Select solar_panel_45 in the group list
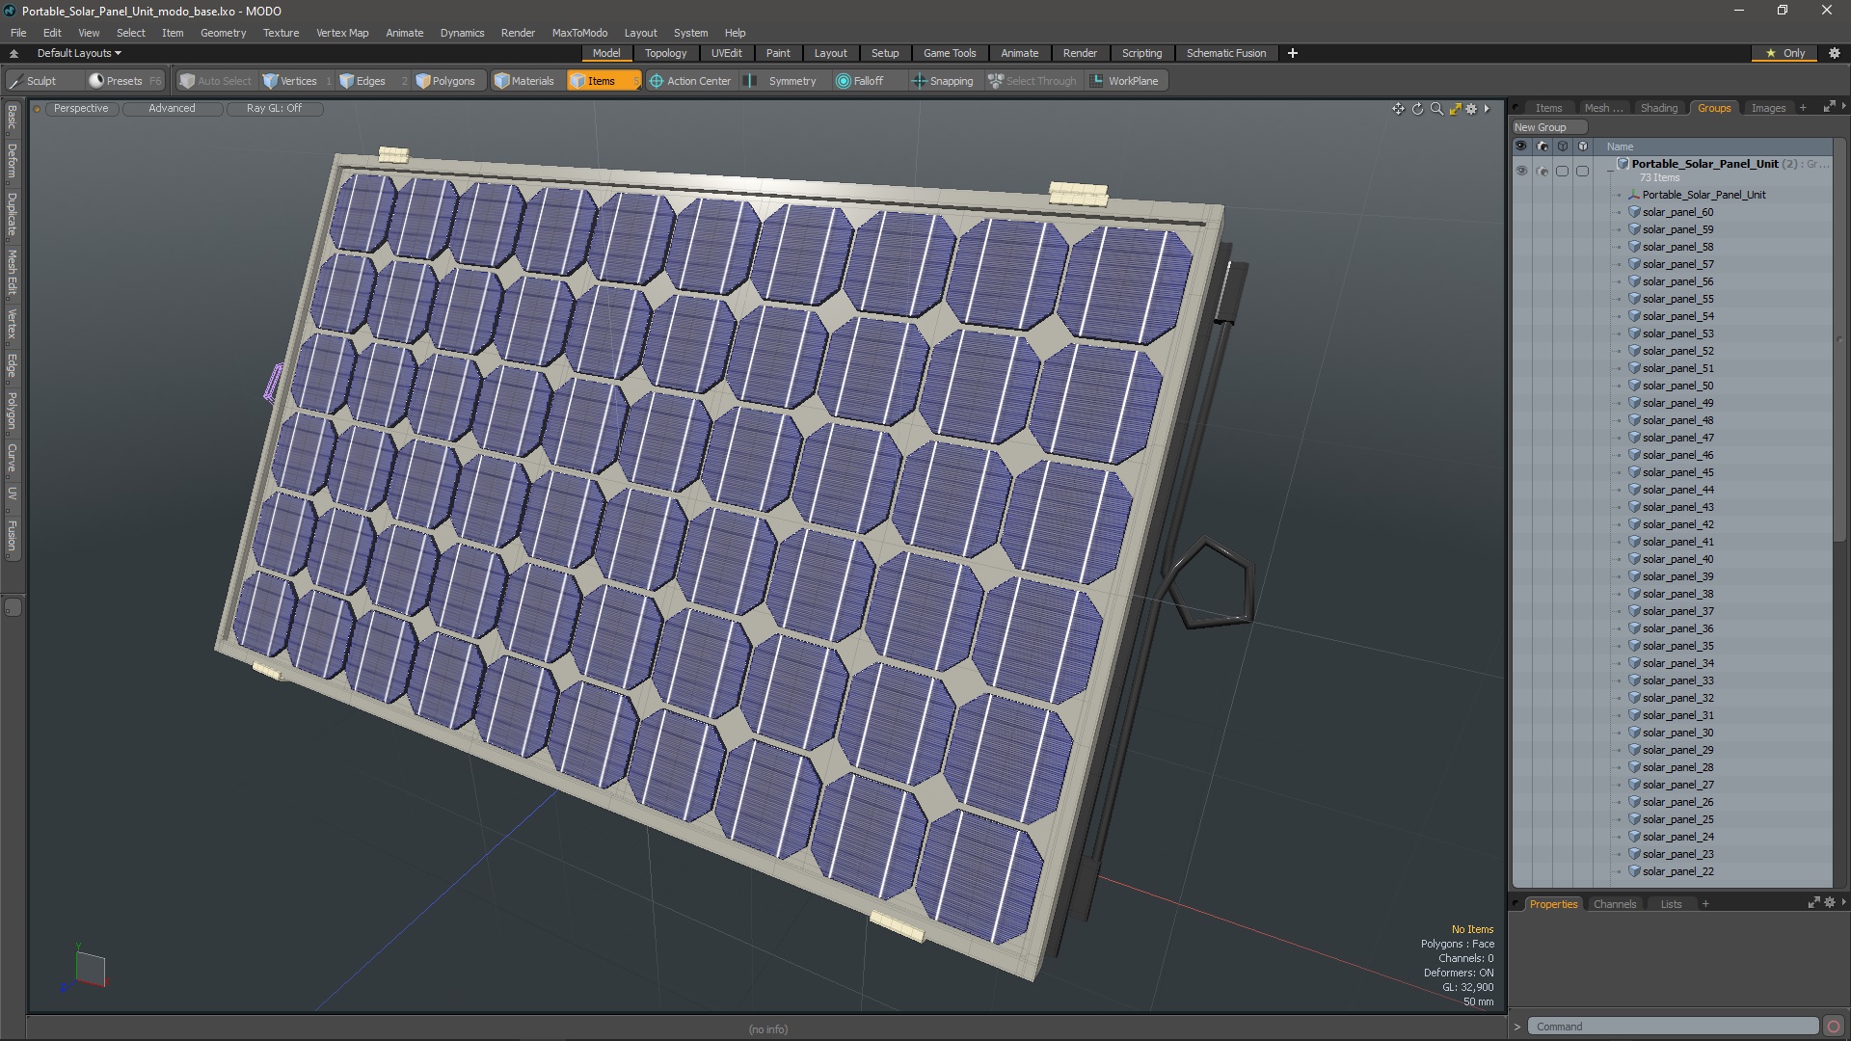The height and width of the screenshot is (1041, 1851). click(1677, 472)
